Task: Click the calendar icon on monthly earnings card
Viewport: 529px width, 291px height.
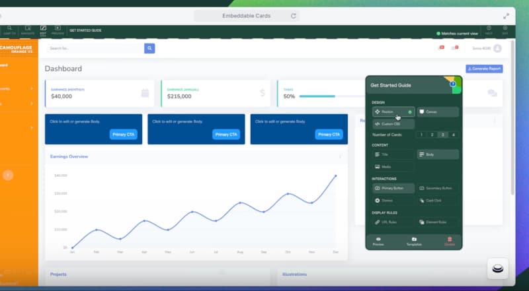Action: coord(145,93)
